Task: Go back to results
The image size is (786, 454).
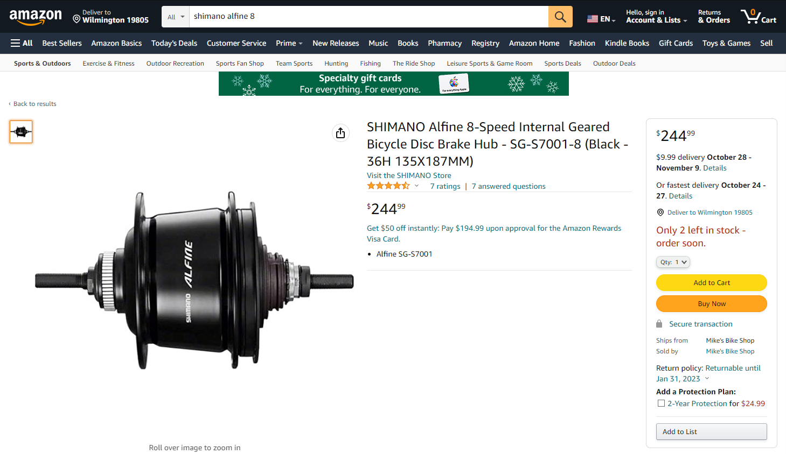Action: 34,104
